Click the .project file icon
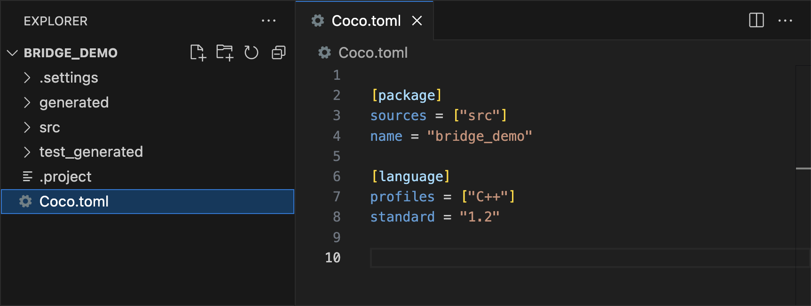The height and width of the screenshot is (306, 811). point(28,176)
